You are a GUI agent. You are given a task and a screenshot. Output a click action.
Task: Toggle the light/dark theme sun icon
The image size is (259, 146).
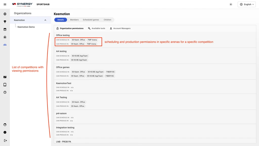(x=231, y=5)
